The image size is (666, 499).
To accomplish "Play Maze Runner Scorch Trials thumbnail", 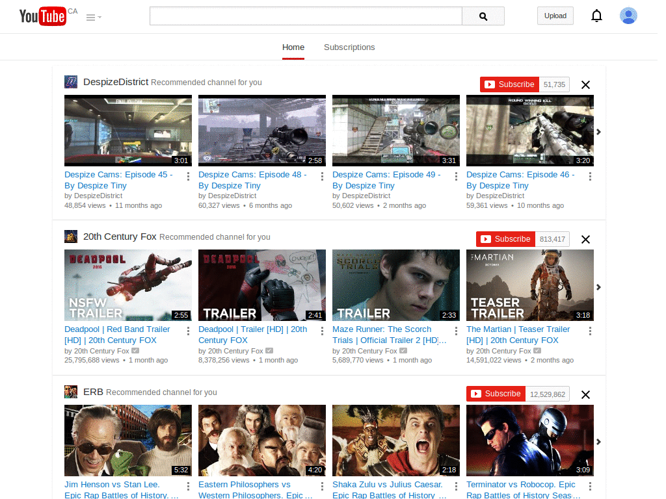I will click(396, 285).
